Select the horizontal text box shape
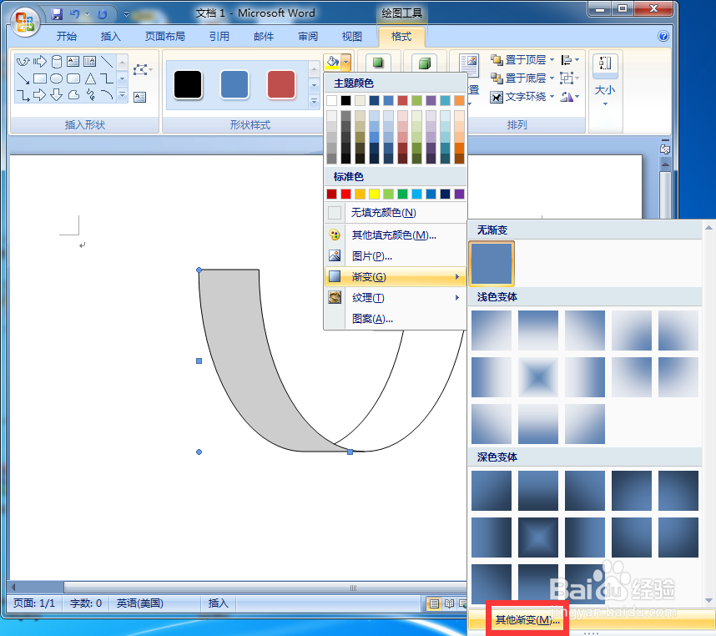Image resolution: width=716 pixels, height=636 pixels. click(x=73, y=61)
